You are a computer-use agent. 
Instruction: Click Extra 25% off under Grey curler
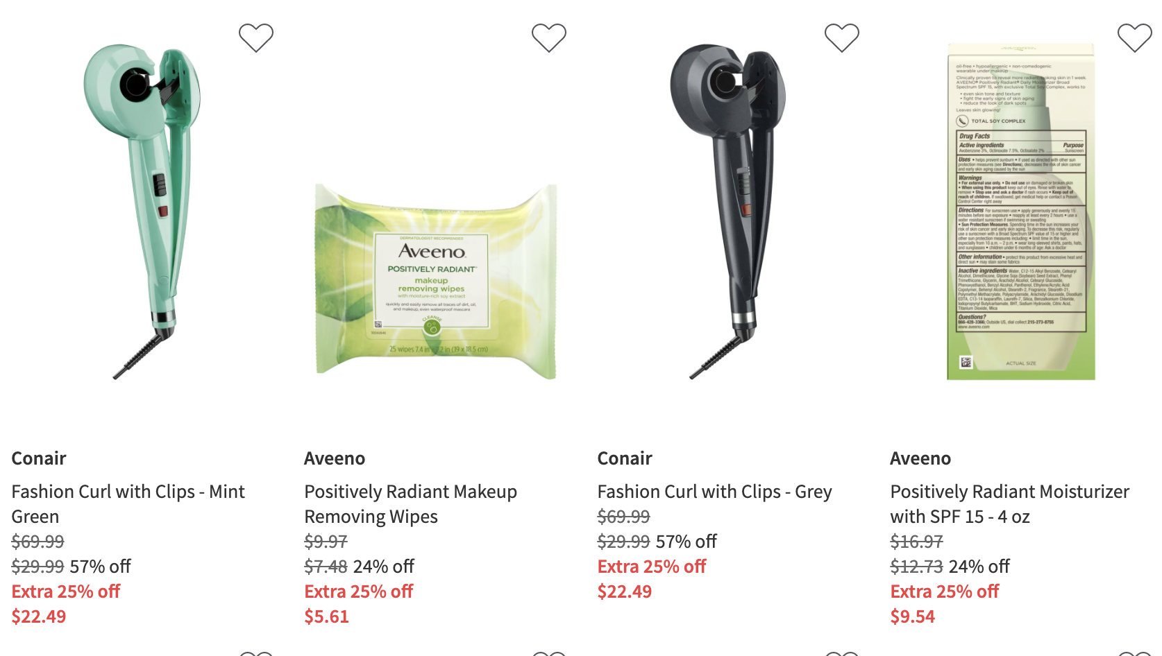tap(652, 567)
